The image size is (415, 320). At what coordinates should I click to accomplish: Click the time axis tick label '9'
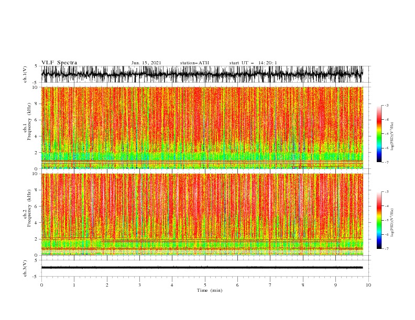tap(335, 285)
